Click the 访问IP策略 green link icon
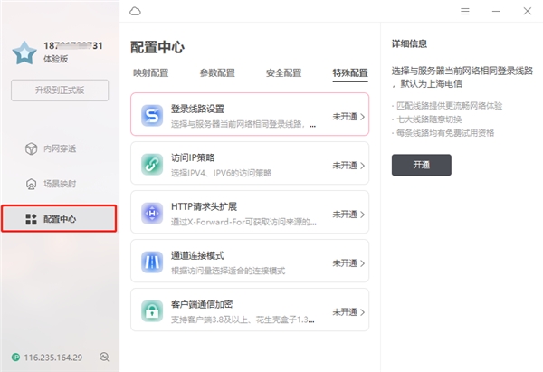543x372 pixels. [x=151, y=164]
